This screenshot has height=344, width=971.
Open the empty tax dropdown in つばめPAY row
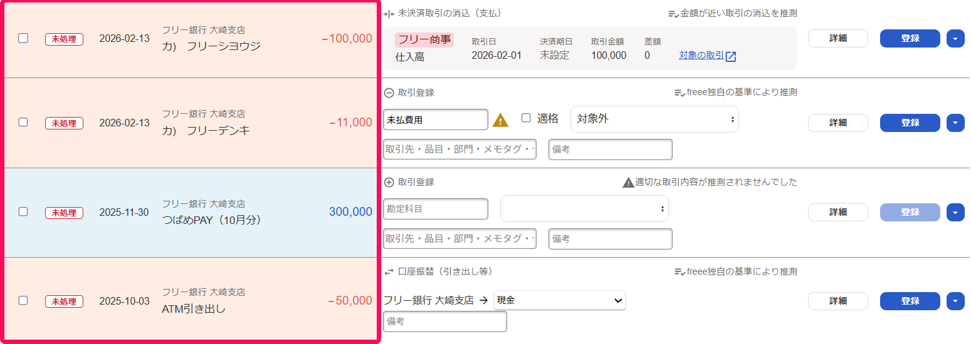(x=584, y=208)
